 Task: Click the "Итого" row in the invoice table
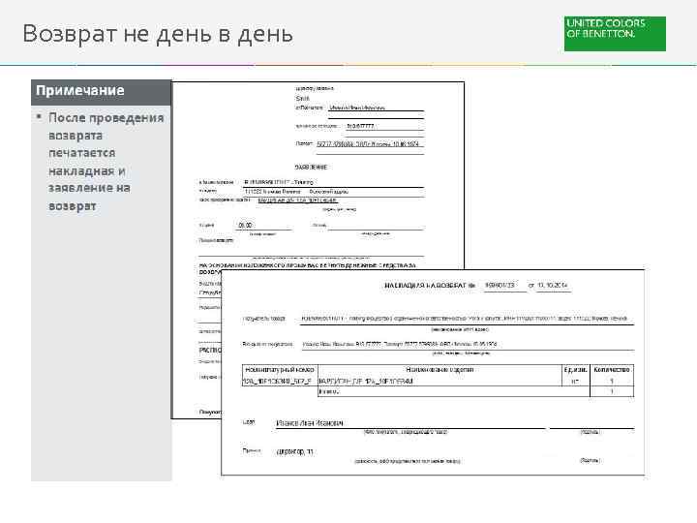(475, 392)
